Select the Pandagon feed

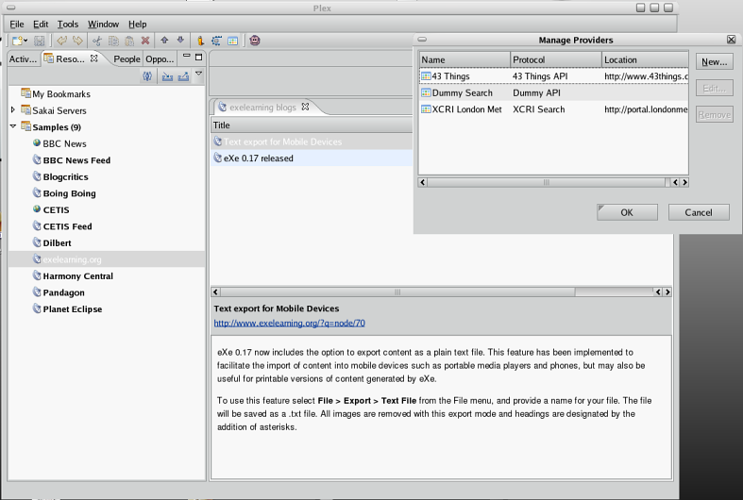63,292
